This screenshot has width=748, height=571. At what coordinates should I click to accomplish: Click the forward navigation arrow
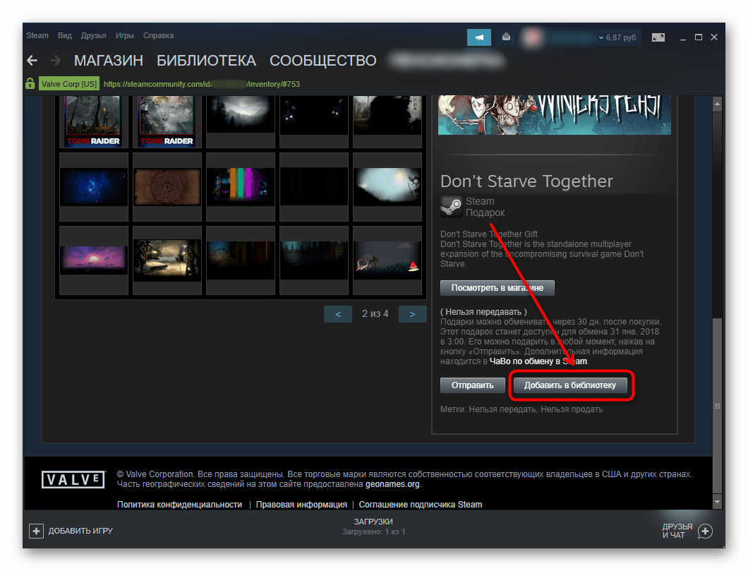(56, 60)
